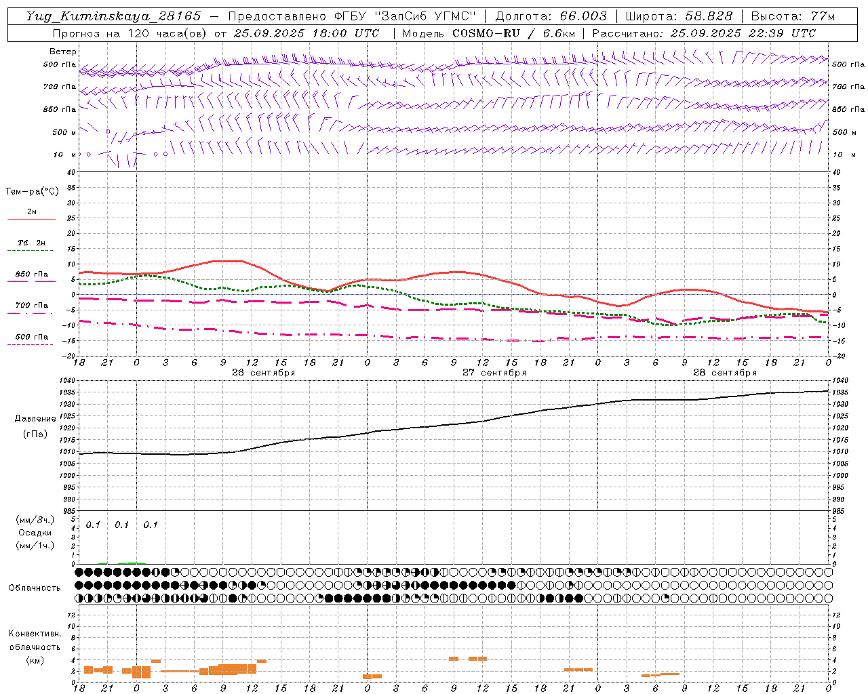Image resolution: width=868 pixels, height=694 pixels.
Task: Select the 'Долгота: 66.003' header value
Action: pyautogui.click(x=551, y=16)
